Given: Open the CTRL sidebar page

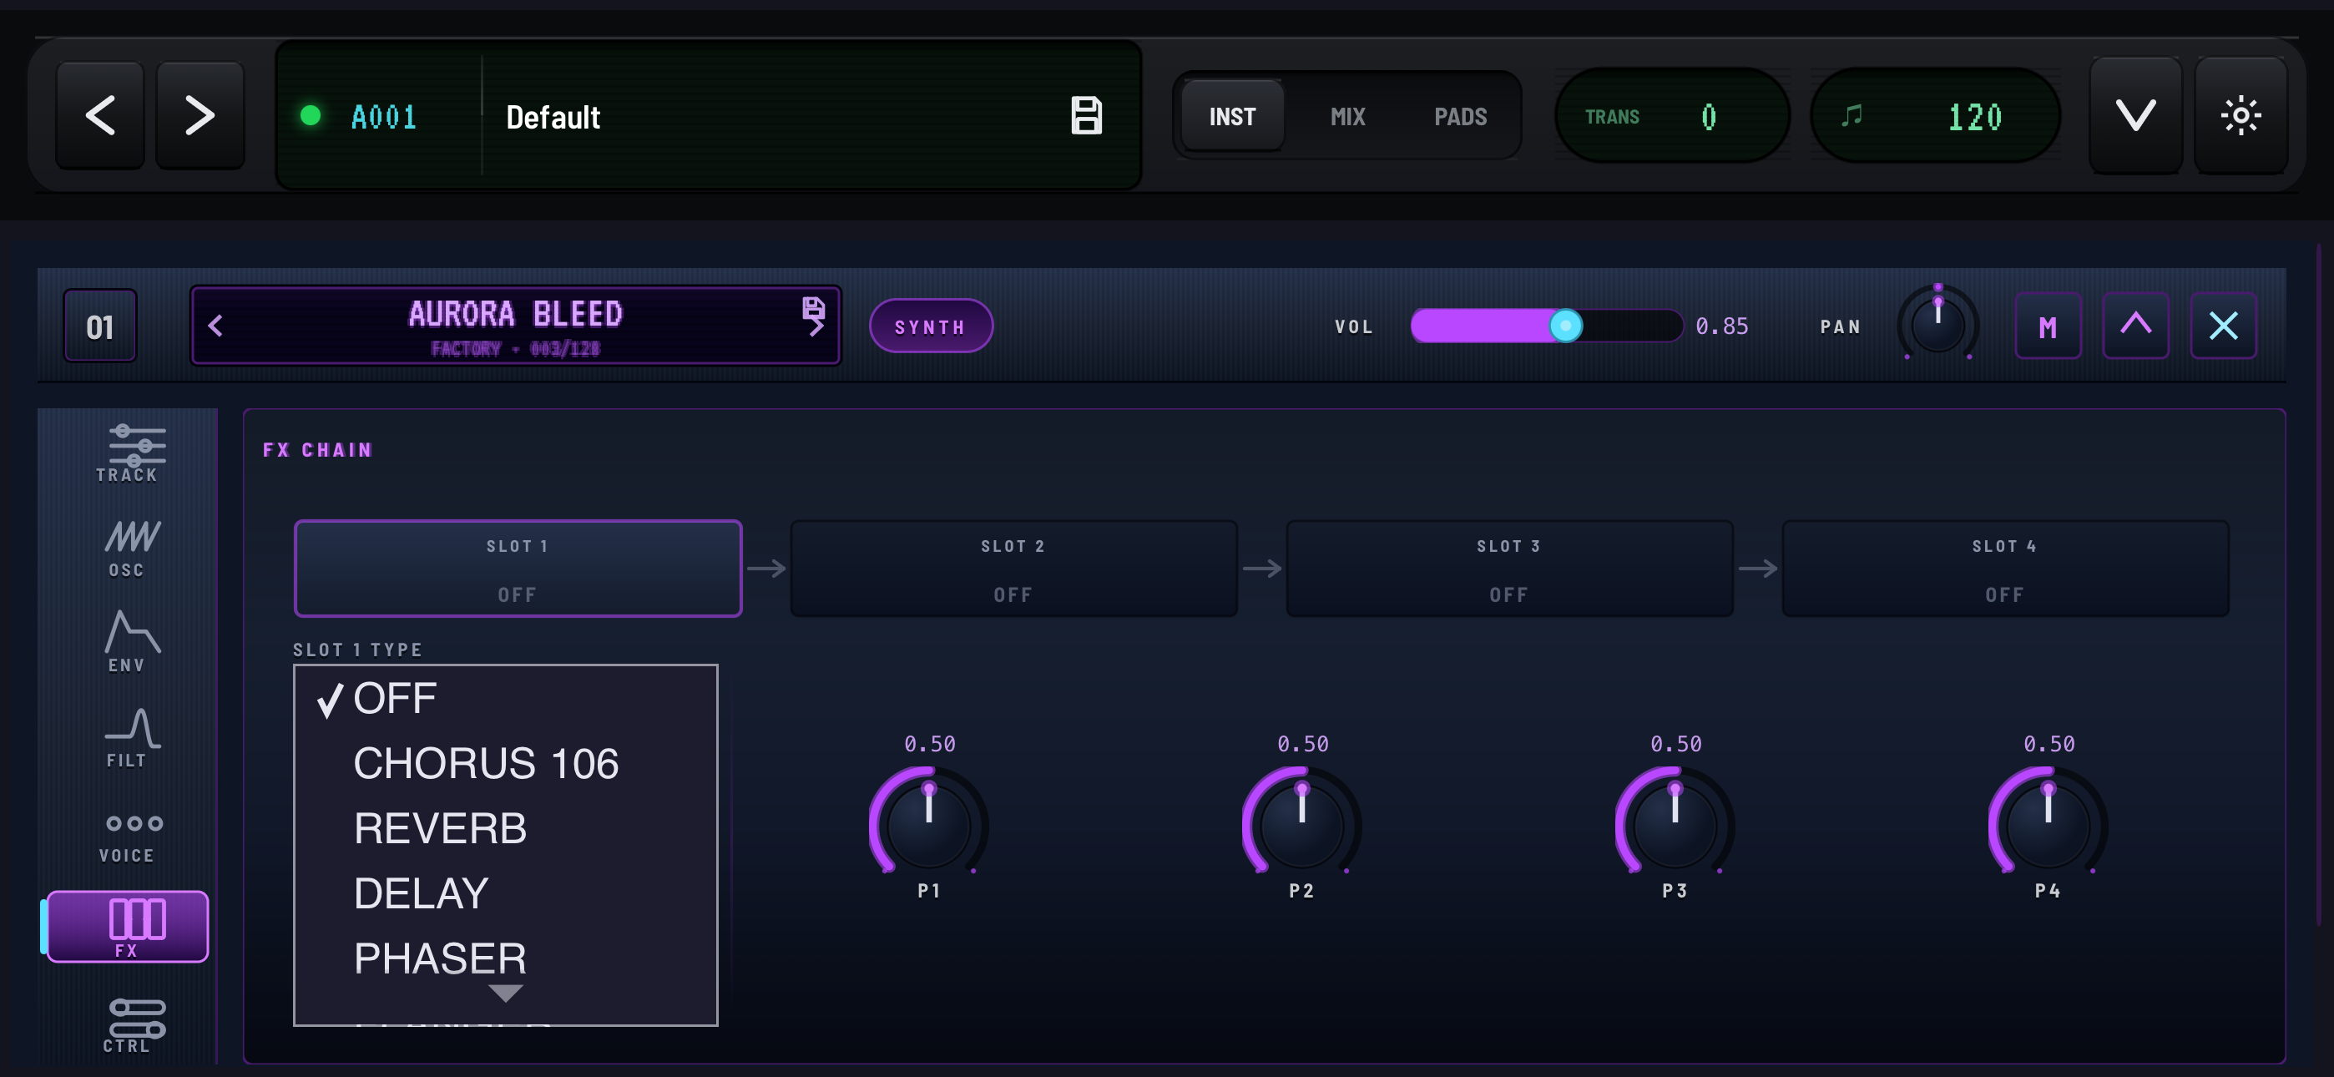Looking at the screenshot, I should 128,1026.
